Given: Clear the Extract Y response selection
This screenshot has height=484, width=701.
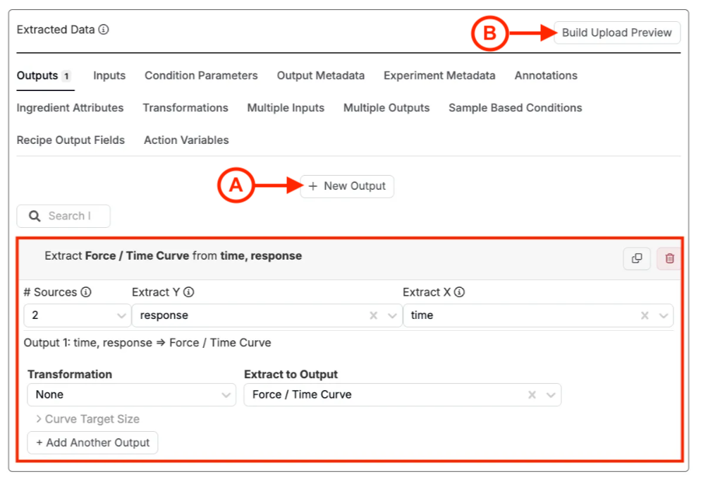Looking at the screenshot, I should (374, 316).
